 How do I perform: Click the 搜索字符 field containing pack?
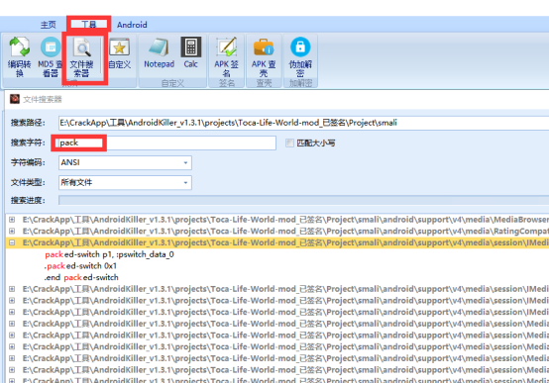click(x=167, y=143)
